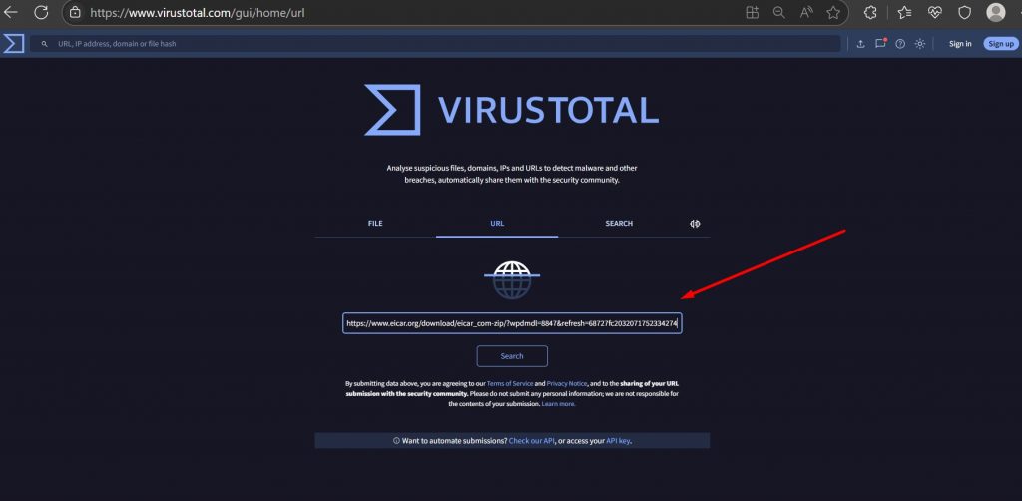The height and width of the screenshot is (501, 1022).
Task: Open browser extensions puzzle icon
Action: [870, 12]
